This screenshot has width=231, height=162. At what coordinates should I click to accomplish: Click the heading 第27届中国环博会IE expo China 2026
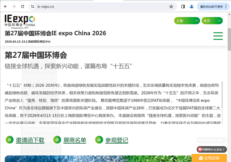click(55, 33)
